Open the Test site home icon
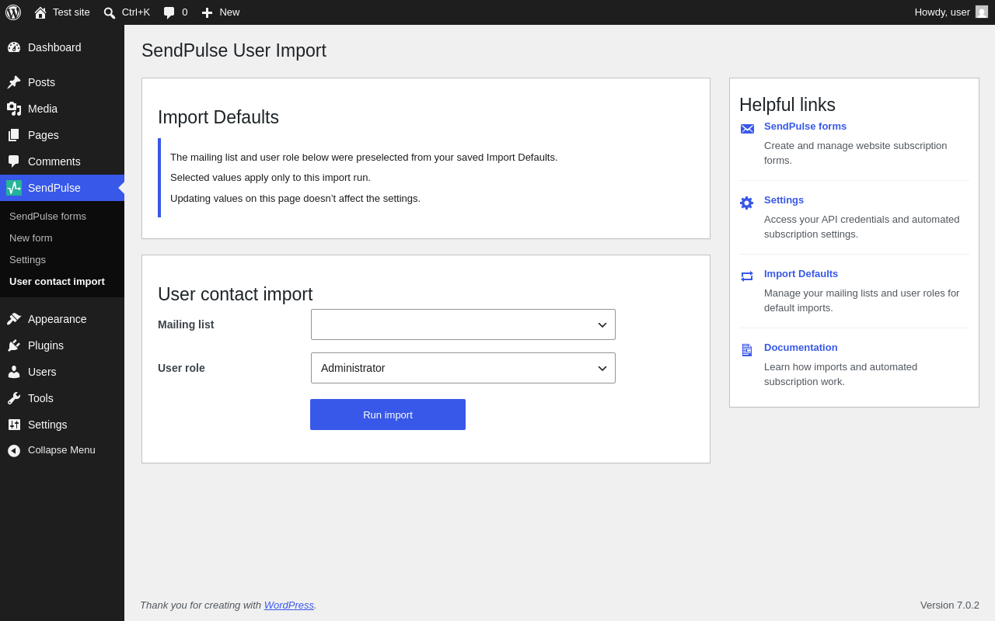The image size is (995, 621). coord(40,12)
